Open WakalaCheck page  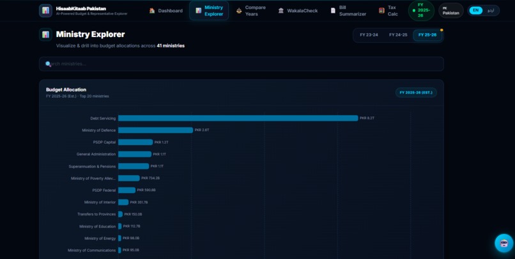[x=298, y=10]
